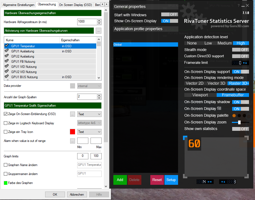Click Abbrechen button
255x200 pixels.
point(77,195)
